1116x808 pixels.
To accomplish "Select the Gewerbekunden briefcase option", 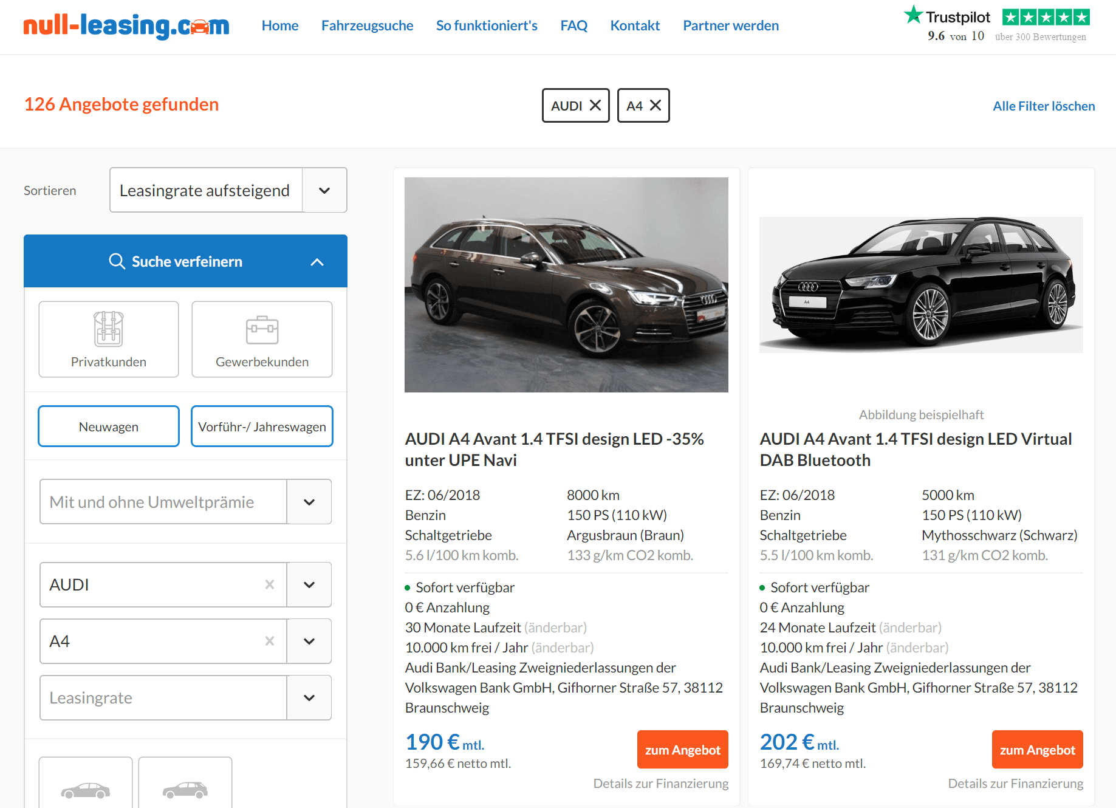I will 262,339.
